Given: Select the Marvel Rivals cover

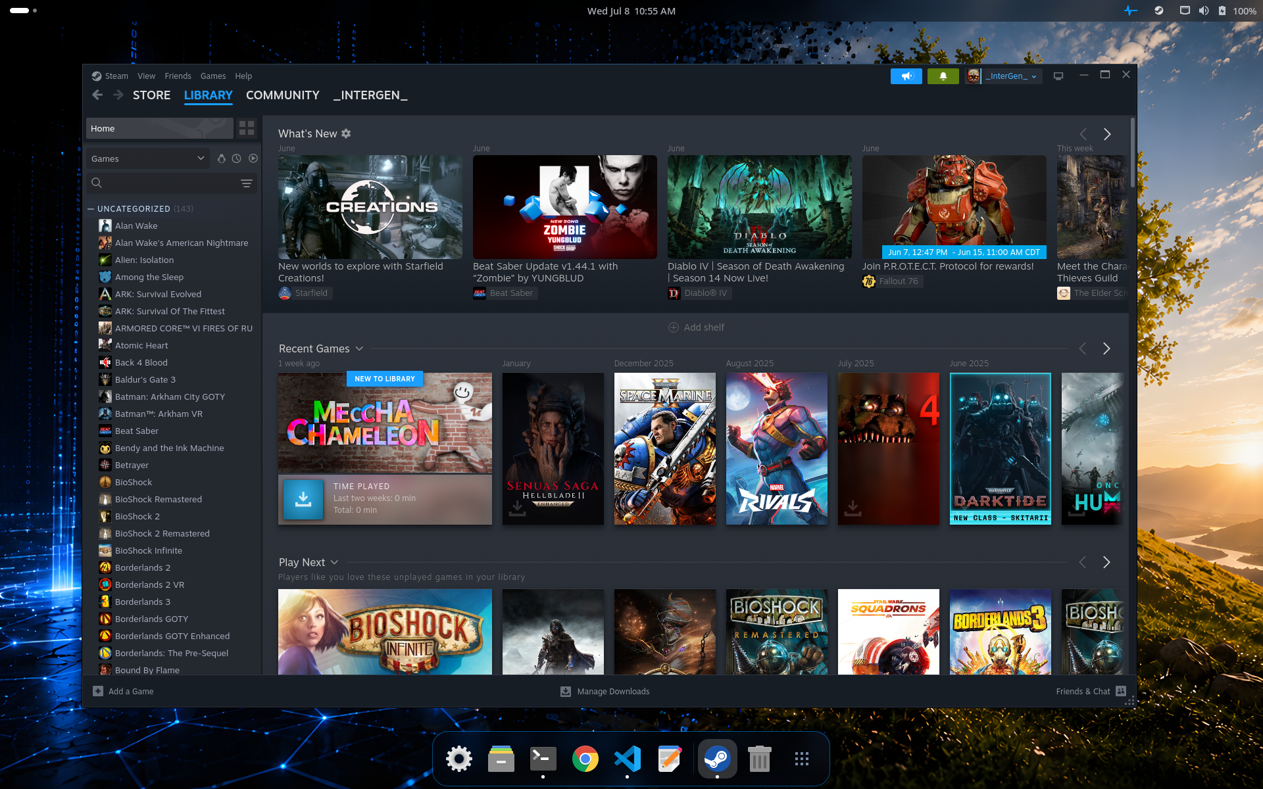Looking at the screenshot, I should click(777, 448).
